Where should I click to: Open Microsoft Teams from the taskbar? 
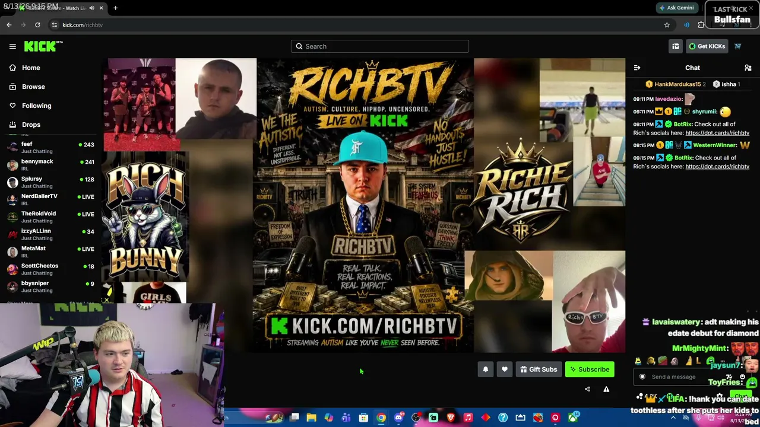346,418
